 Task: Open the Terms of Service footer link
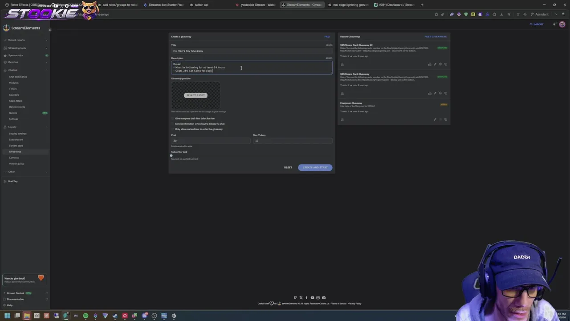[x=339, y=304]
